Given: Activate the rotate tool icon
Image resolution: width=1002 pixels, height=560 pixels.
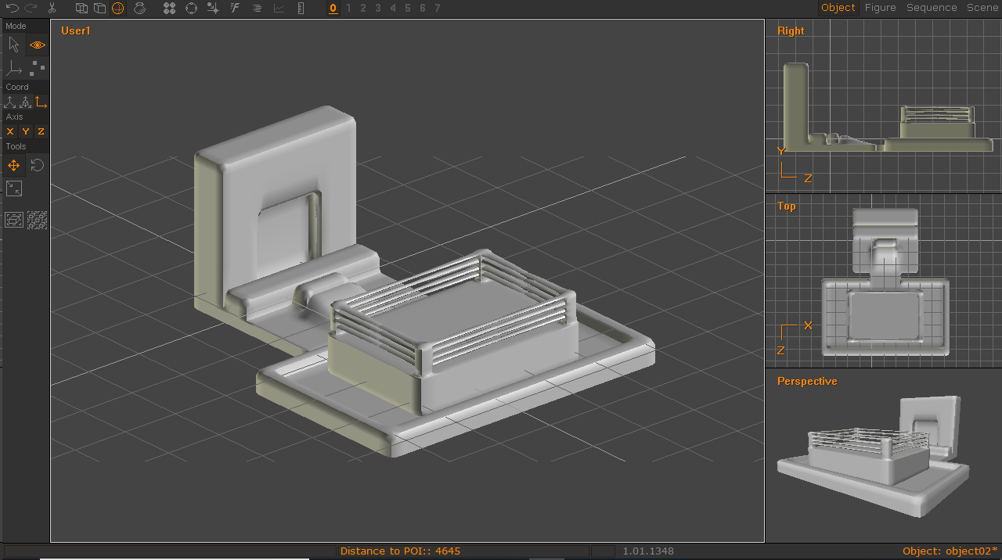Looking at the screenshot, I should pos(37,165).
